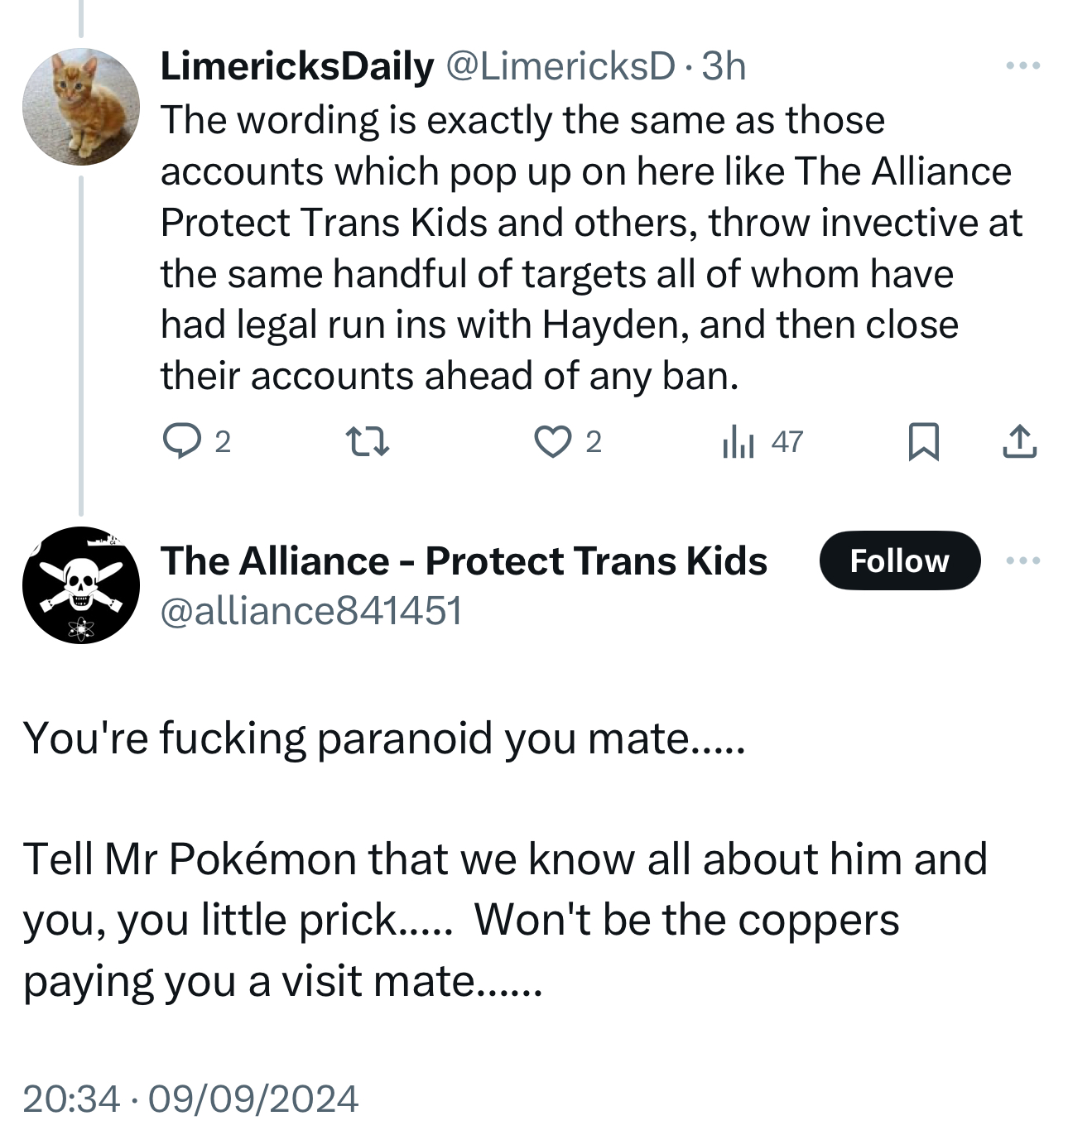
Task: Click the @LimericksD handle
Action: [560, 66]
